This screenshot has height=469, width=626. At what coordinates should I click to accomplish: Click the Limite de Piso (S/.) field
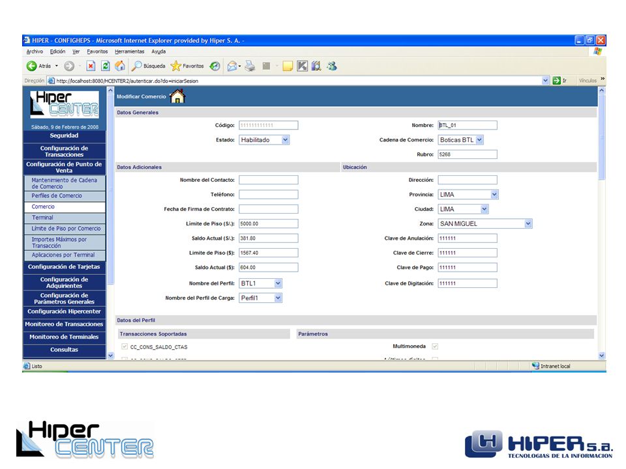coord(269,223)
